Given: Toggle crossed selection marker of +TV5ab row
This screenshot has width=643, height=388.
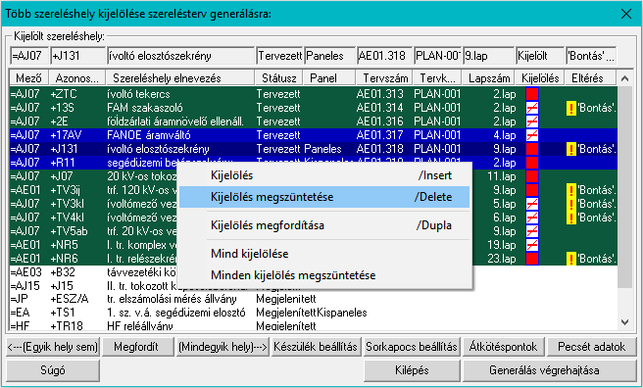Looking at the screenshot, I should click(x=532, y=231).
